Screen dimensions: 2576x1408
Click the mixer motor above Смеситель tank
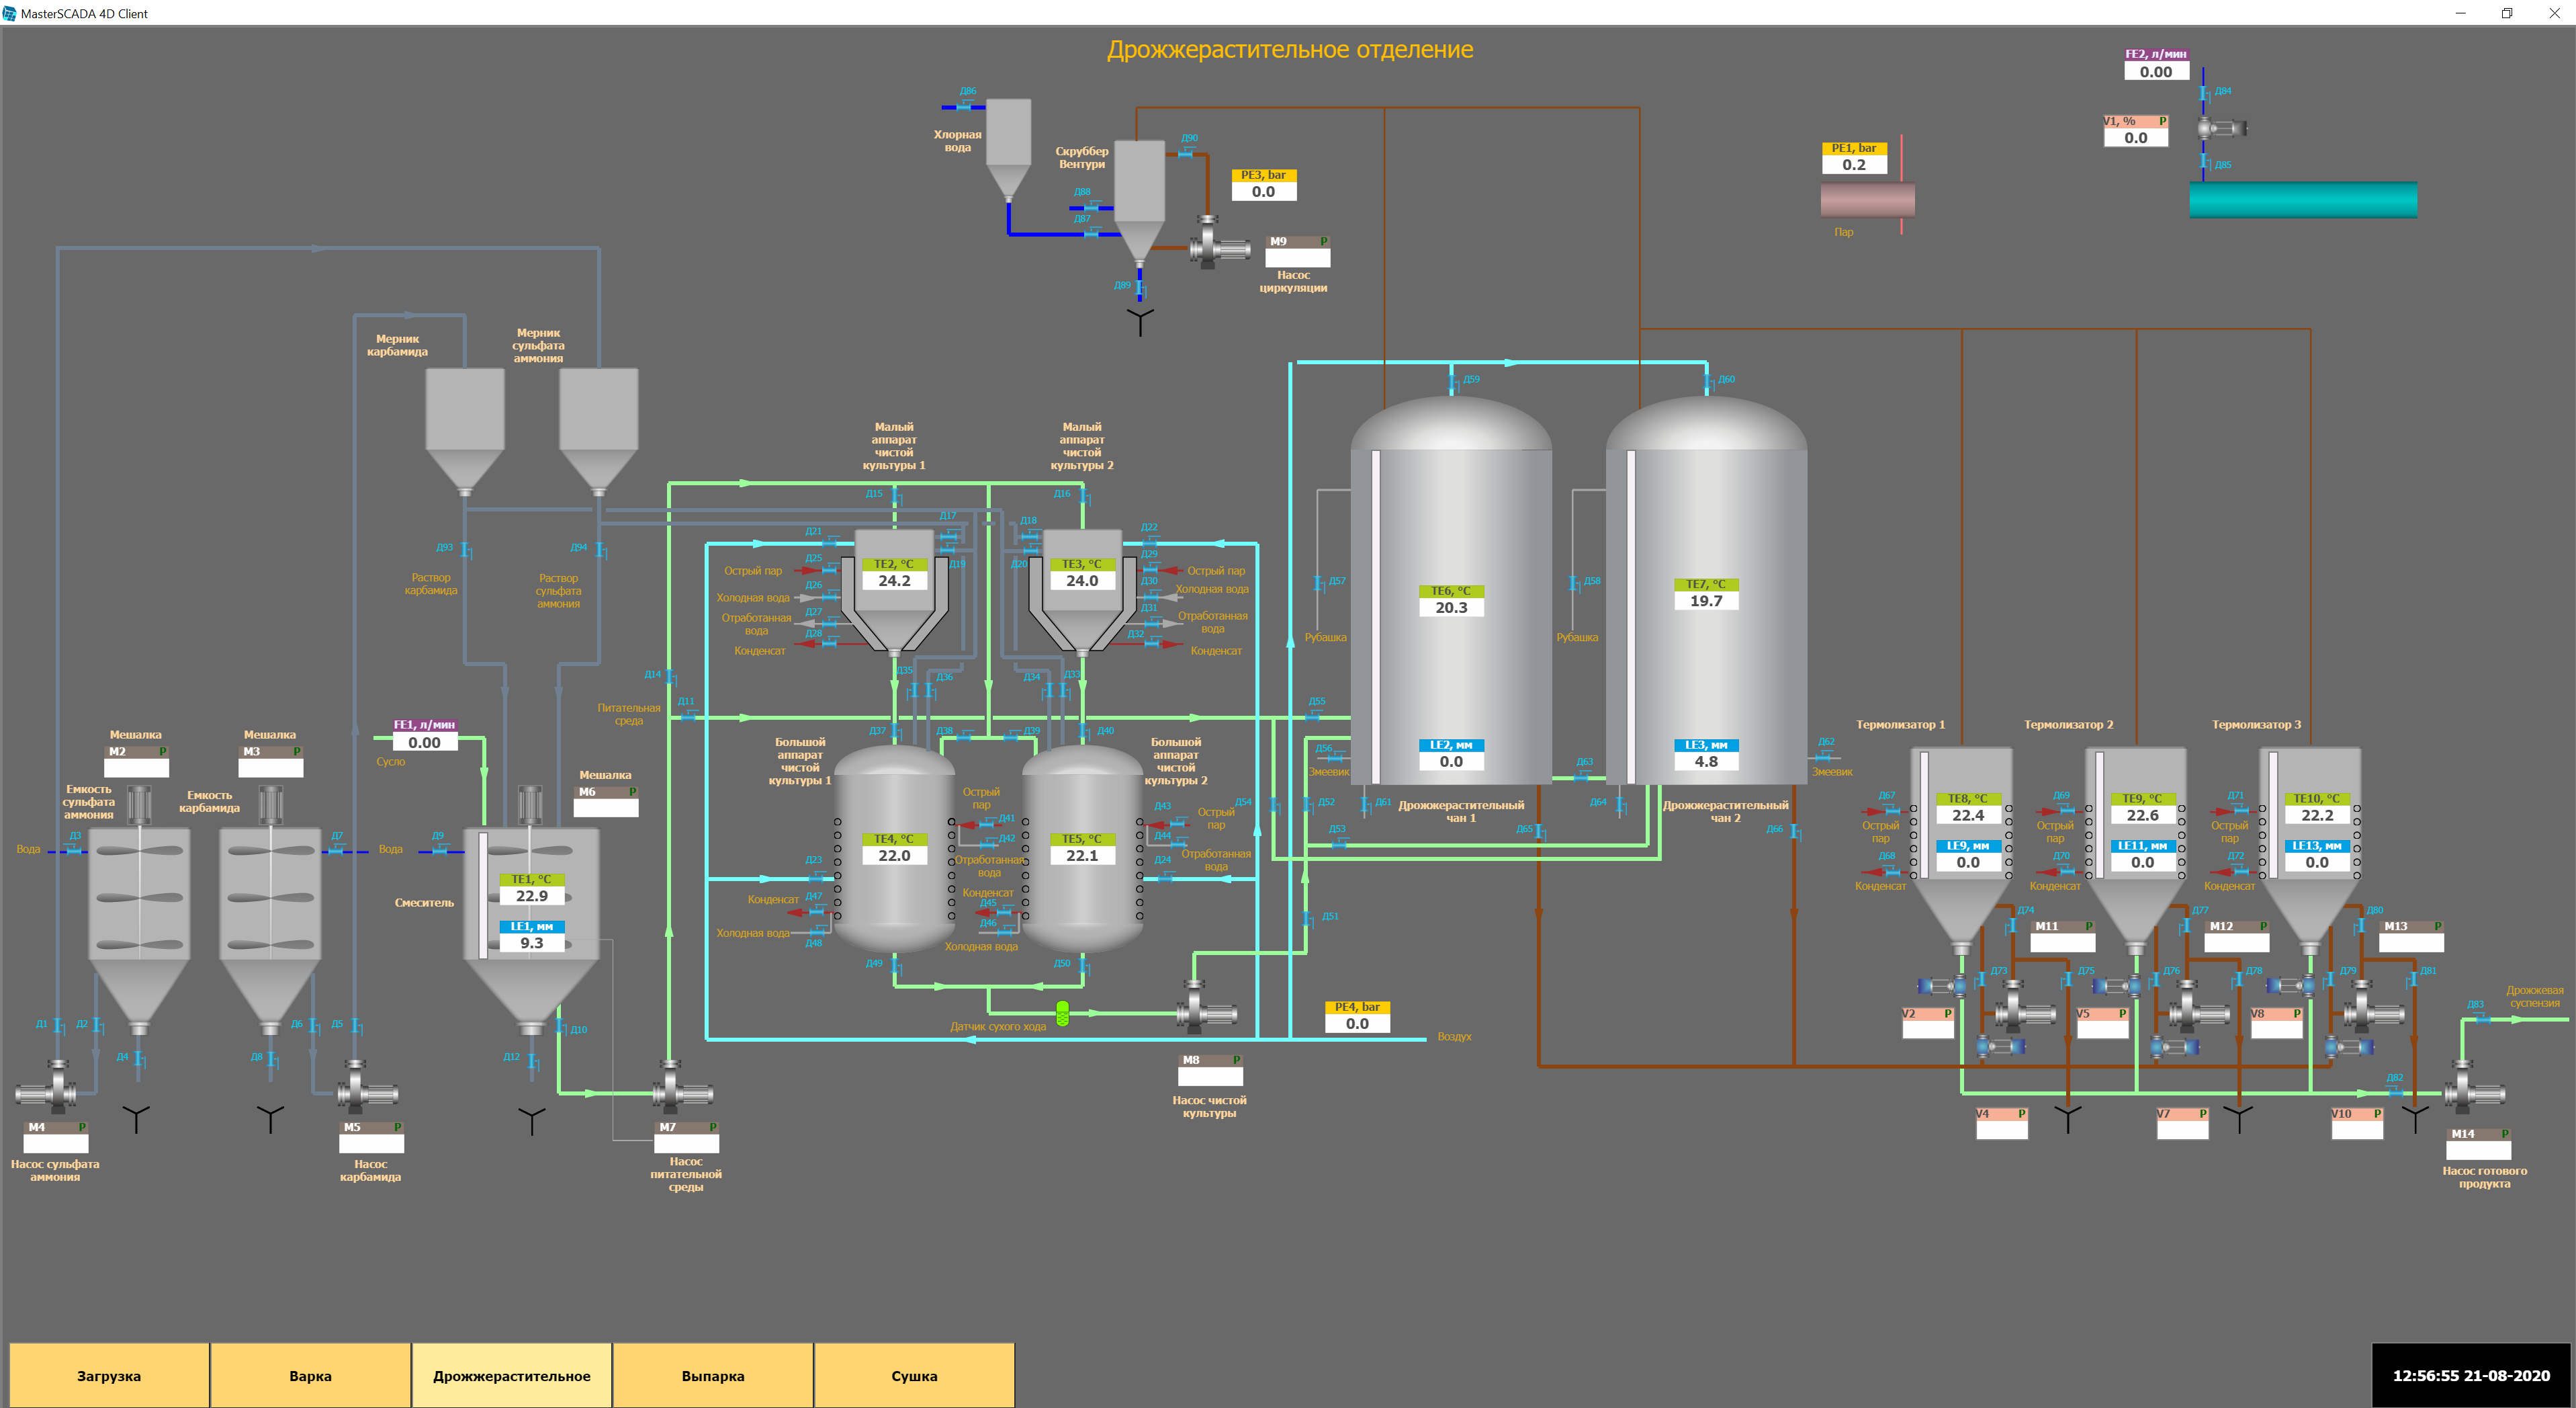[x=530, y=804]
